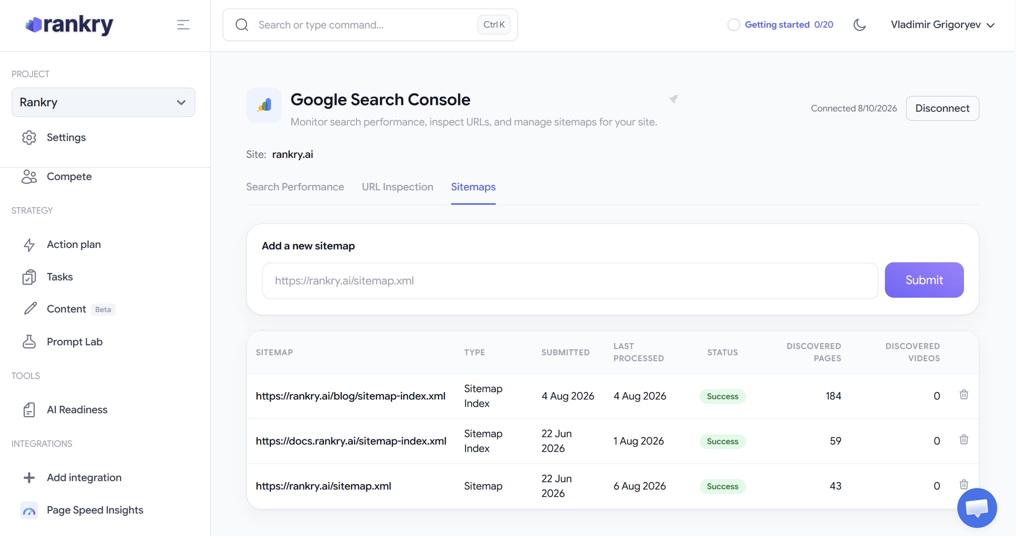Open Prompt Lab in the sidebar
The height and width of the screenshot is (536, 1016).
(x=75, y=342)
